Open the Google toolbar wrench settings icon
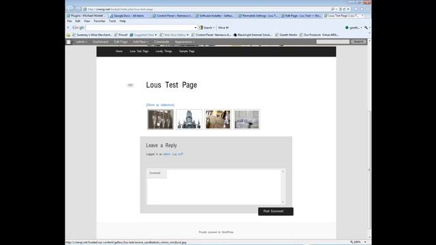 [367, 27]
